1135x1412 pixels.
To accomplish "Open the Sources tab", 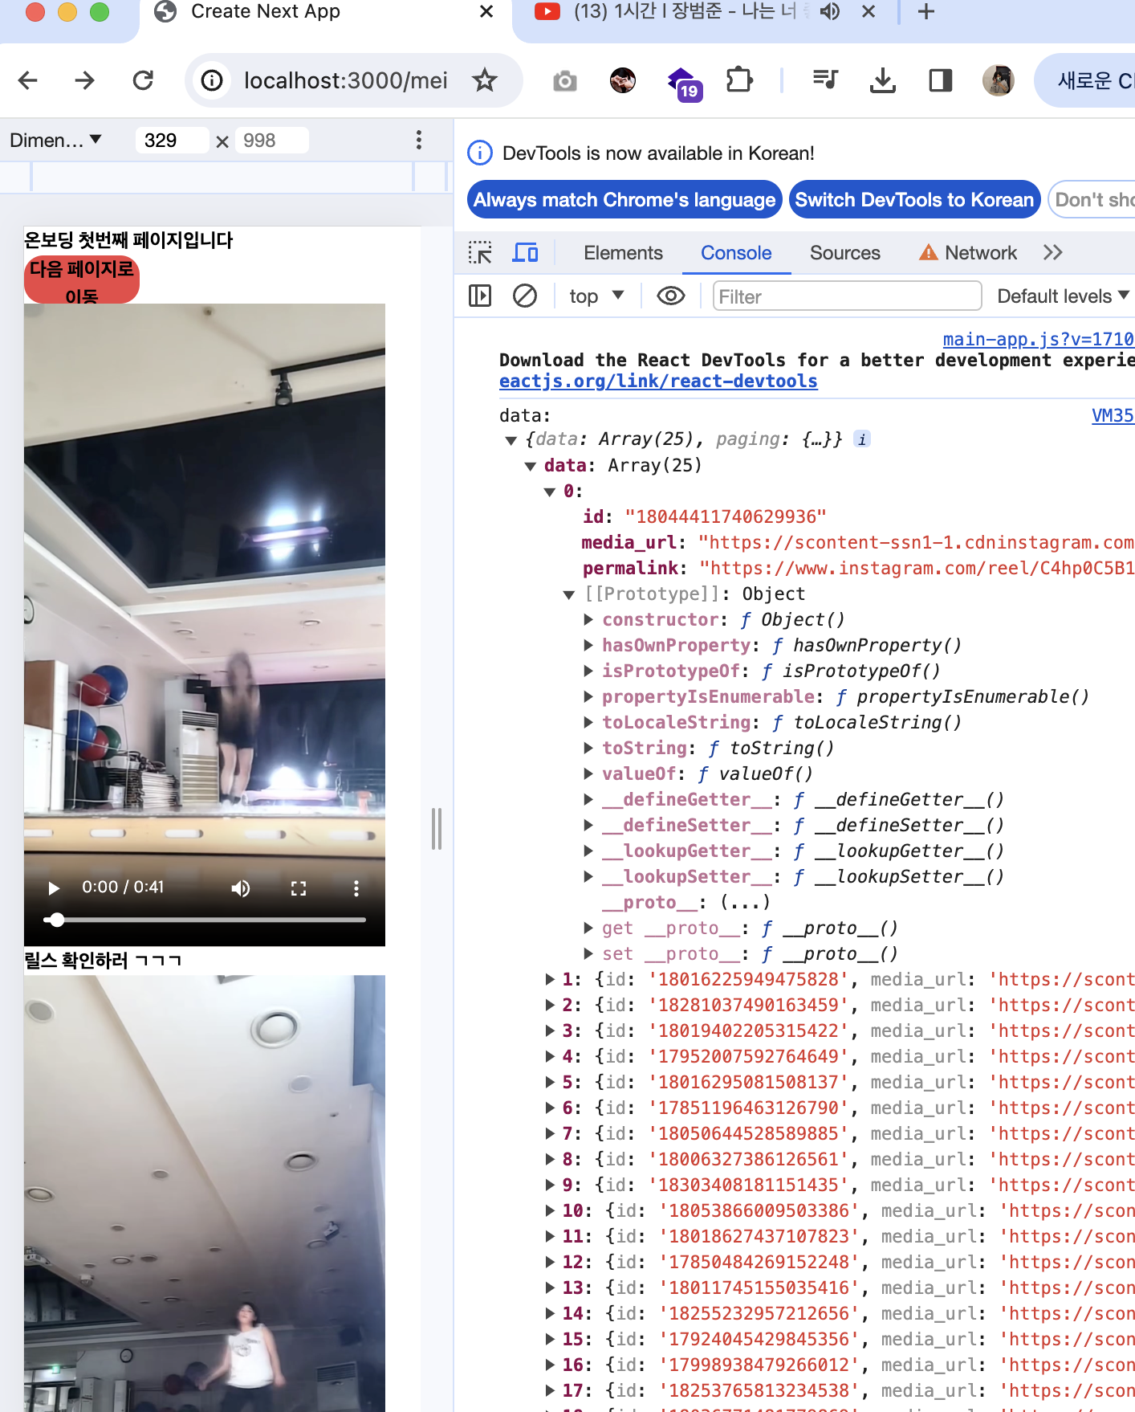I will (845, 253).
